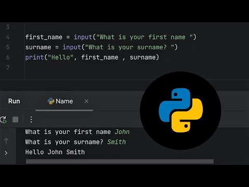Click the surname variable on line 5

[x=38, y=47]
